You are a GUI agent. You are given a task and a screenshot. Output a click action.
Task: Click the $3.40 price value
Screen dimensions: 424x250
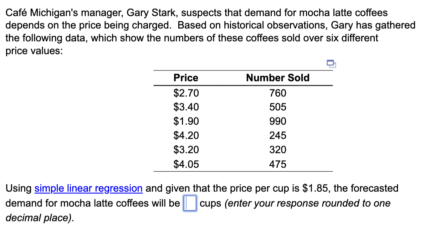(x=186, y=107)
